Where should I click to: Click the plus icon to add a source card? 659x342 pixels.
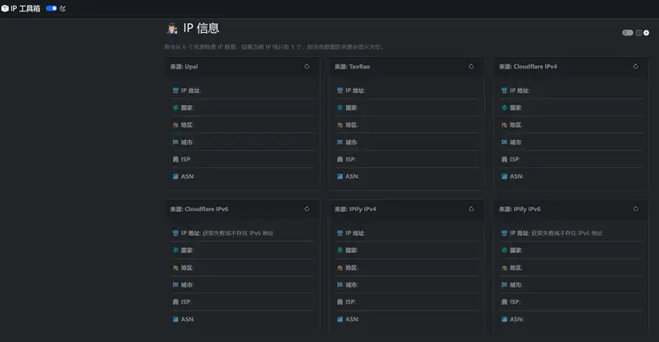(647, 33)
